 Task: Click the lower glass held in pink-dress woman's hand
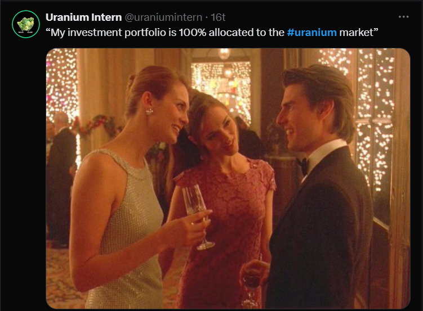point(251,283)
